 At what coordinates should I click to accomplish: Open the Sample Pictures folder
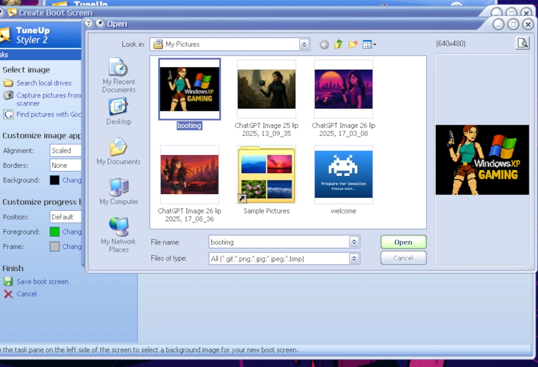pyautogui.click(x=266, y=175)
